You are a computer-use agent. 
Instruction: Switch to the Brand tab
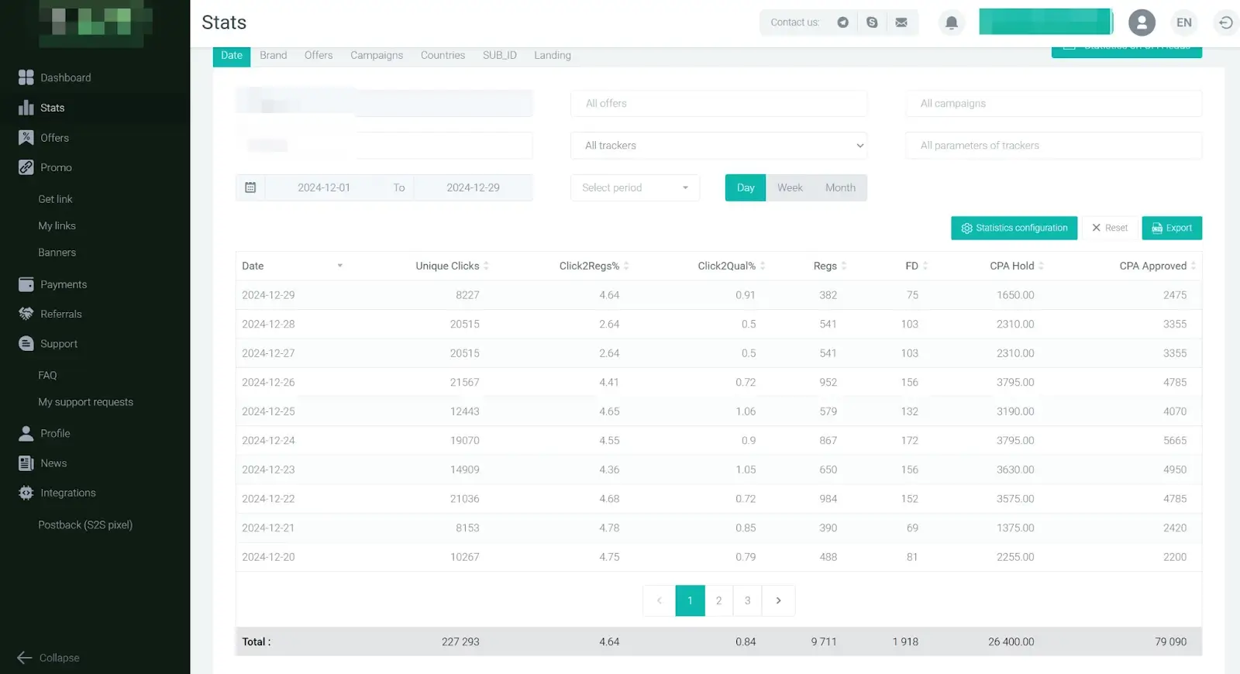[x=274, y=56]
